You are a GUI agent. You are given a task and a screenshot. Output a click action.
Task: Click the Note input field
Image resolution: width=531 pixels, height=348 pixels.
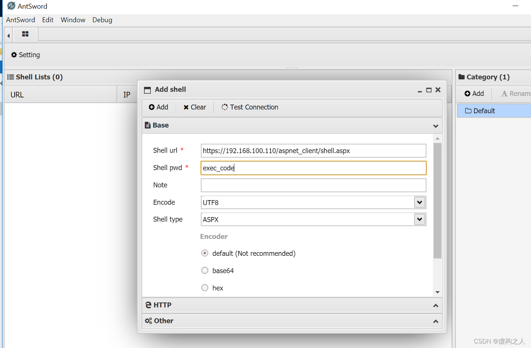pos(314,185)
